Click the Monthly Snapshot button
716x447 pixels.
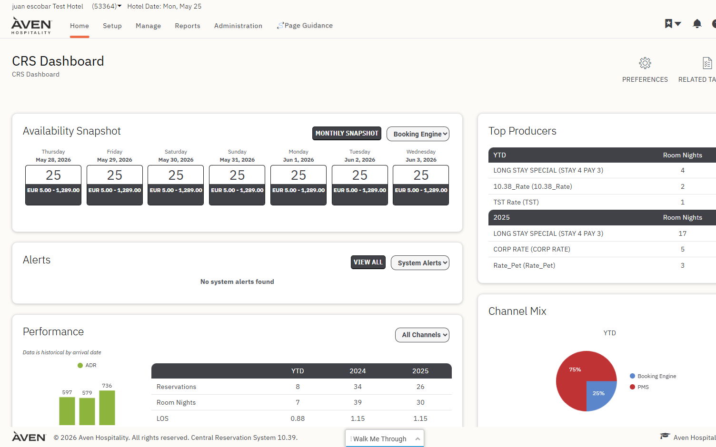[x=347, y=134]
